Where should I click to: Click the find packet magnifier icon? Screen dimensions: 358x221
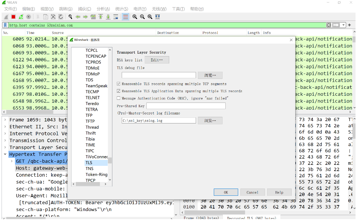coord(70,17)
